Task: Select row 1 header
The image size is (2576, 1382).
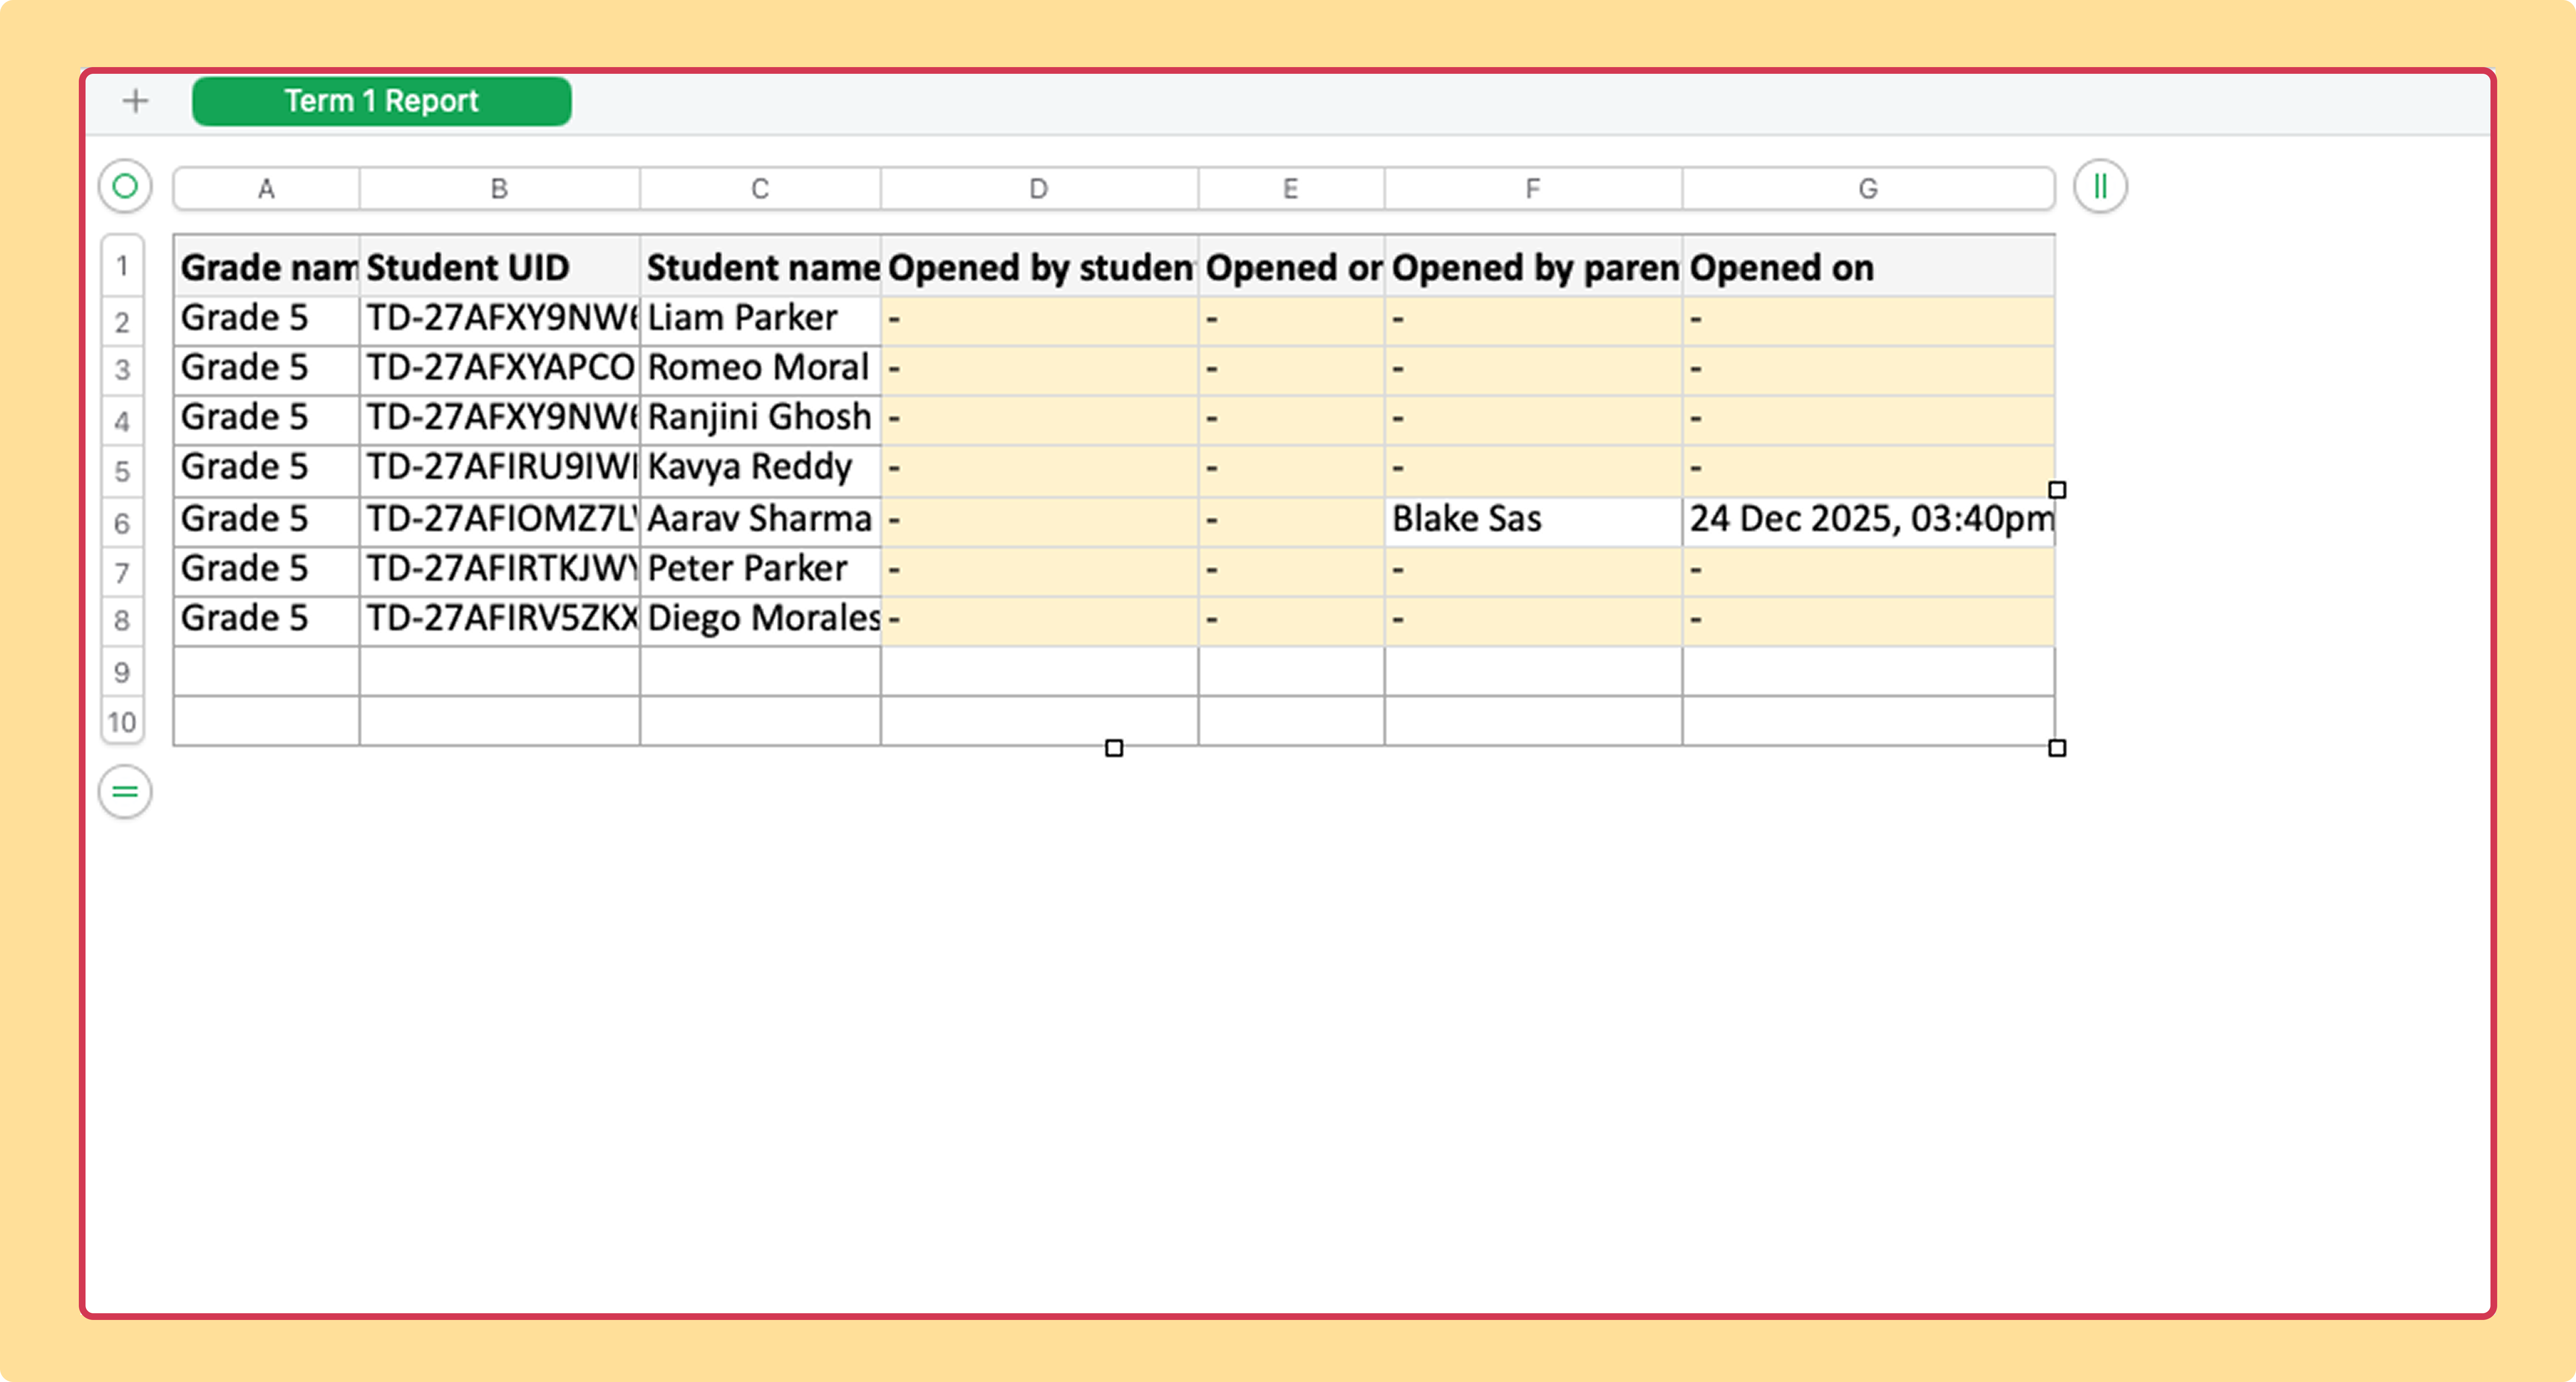Action: (x=122, y=266)
